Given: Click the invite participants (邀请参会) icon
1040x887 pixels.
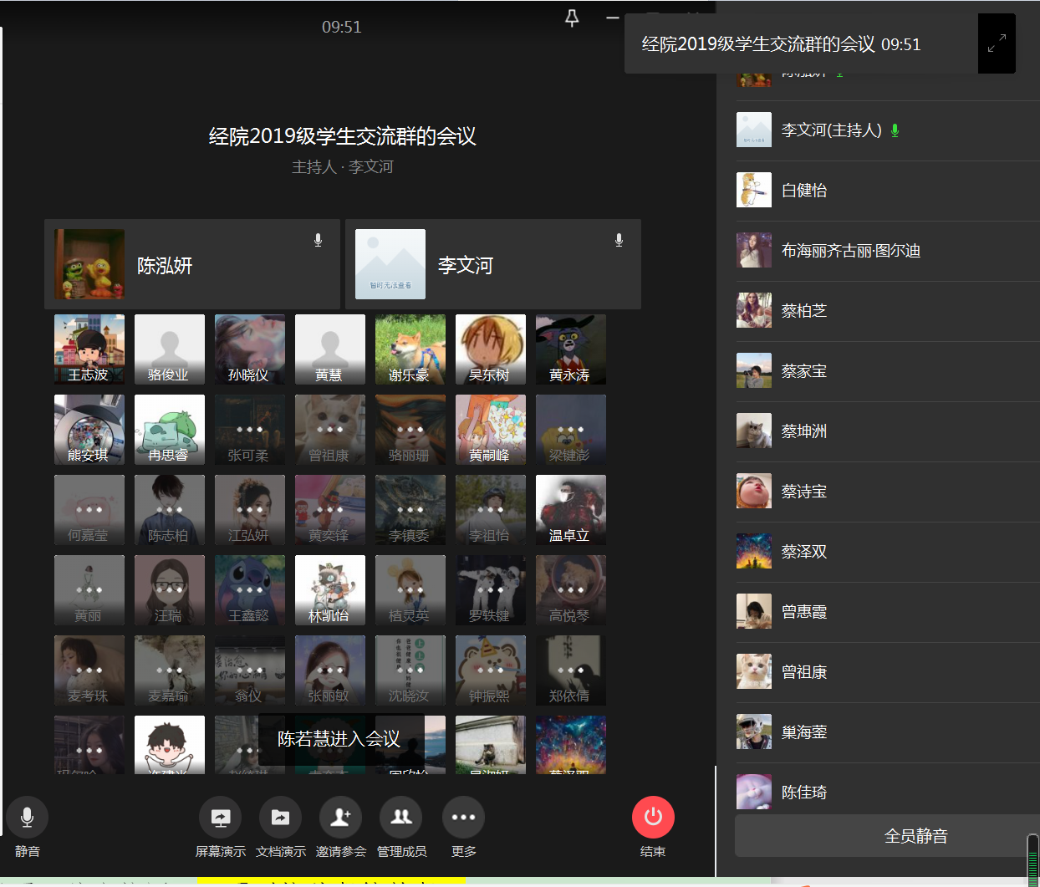Looking at the screenshot, I should tap(340, 818).
